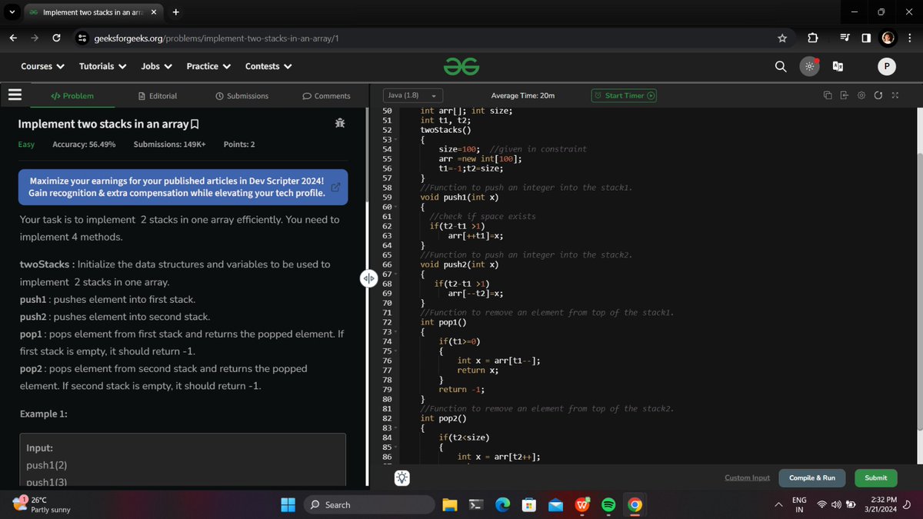The width and height of the screenshot is (923, 519).
Task: Copy code using the editor copy icon
Action: [828, 95]
